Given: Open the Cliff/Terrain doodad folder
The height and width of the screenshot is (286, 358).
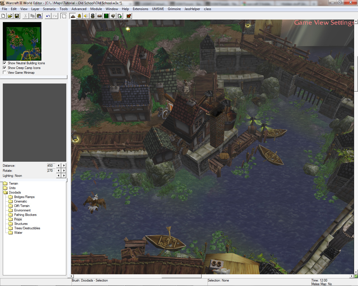Looking at the screenshot, I should 19,206.
